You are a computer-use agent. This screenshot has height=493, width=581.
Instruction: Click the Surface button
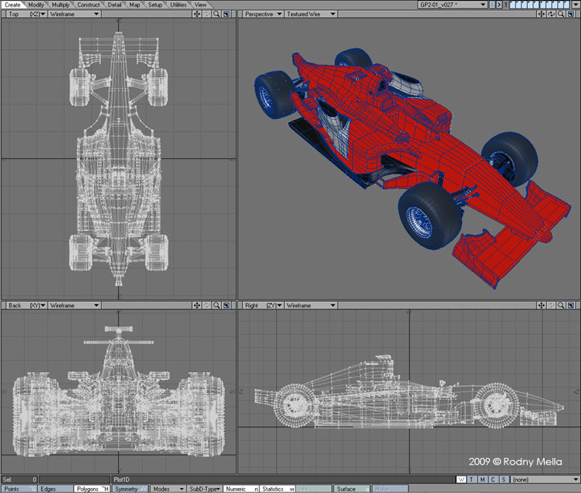[x=352, y=489]
